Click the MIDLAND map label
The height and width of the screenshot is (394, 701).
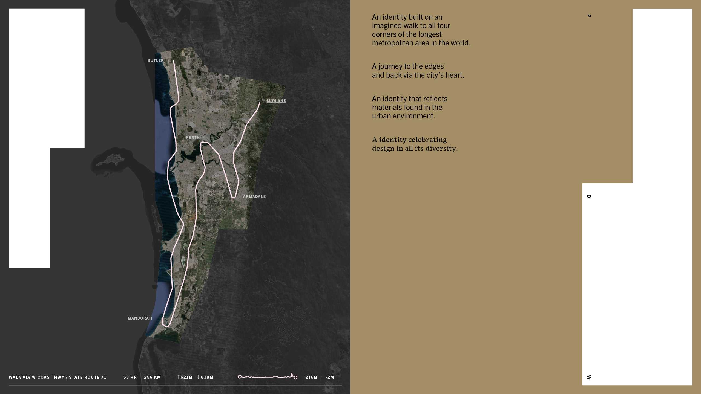click(277, 101)
